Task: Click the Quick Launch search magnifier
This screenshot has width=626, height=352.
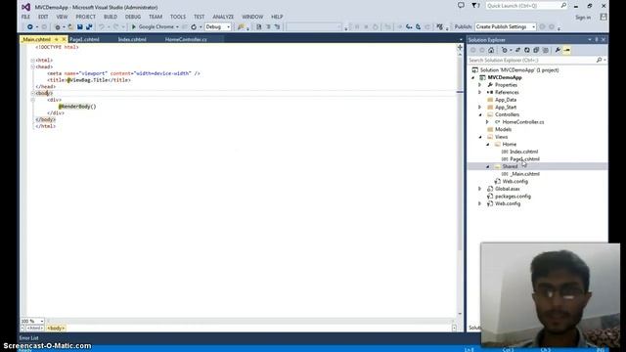Action: [563, 6]
